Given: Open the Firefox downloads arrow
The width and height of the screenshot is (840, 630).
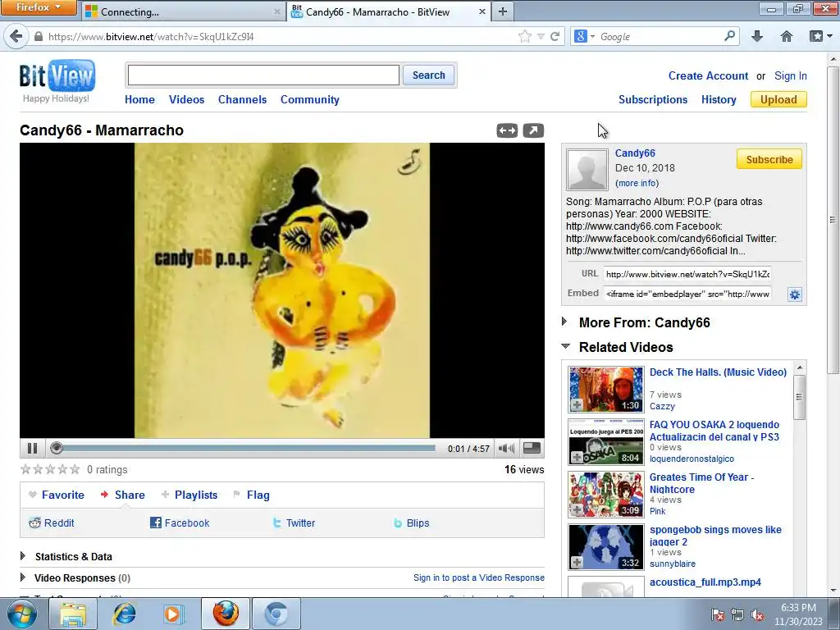Looking at the screenshot, I should click(756, 36).
